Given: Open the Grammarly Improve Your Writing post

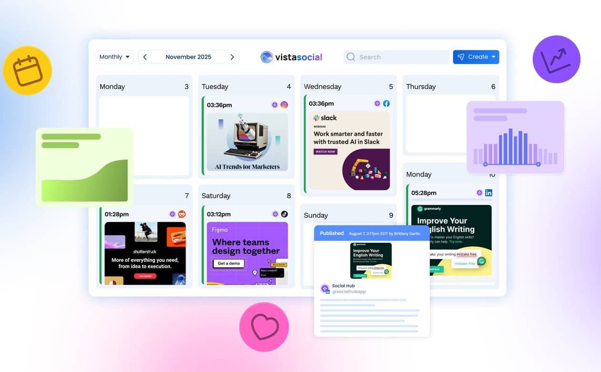Looking at the screenshot, I should (x=451, y=240).
